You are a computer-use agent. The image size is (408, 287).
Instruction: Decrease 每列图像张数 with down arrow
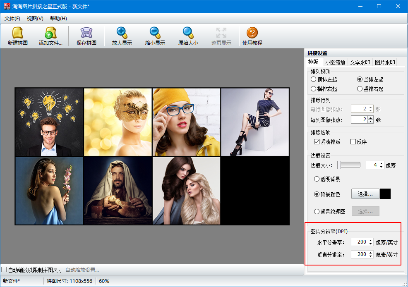(x=371, y=122)
